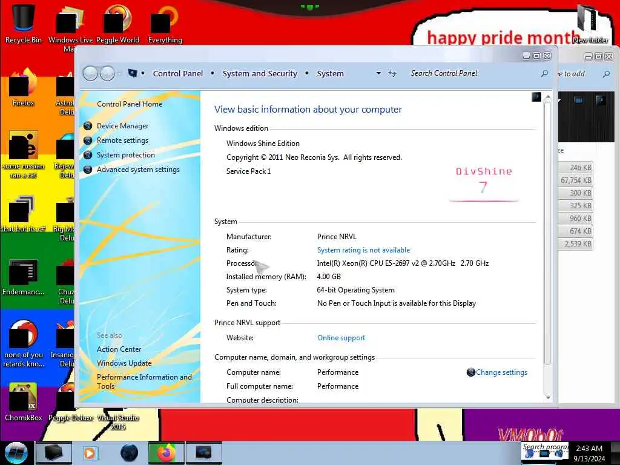Open Performance Information and Tools
The width and height of the screenshot is (620, 465).
point(144,381)
